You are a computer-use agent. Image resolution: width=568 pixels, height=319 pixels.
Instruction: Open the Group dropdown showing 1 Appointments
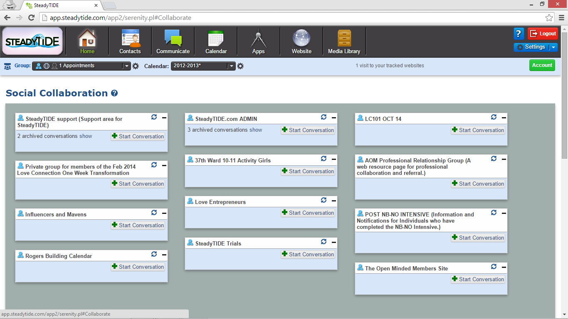(81, 66)
